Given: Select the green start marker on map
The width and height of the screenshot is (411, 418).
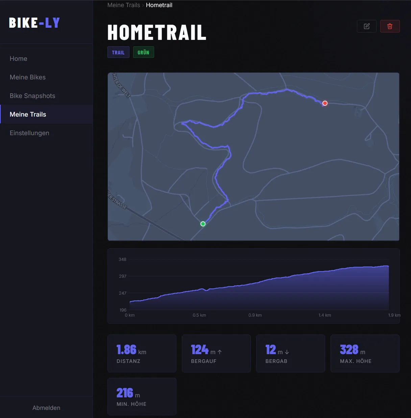Looking at the screenshot, I should (x=203, y=224).
